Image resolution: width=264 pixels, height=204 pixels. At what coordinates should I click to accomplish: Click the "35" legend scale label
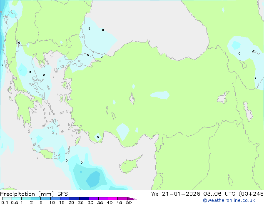coord(100,202)
